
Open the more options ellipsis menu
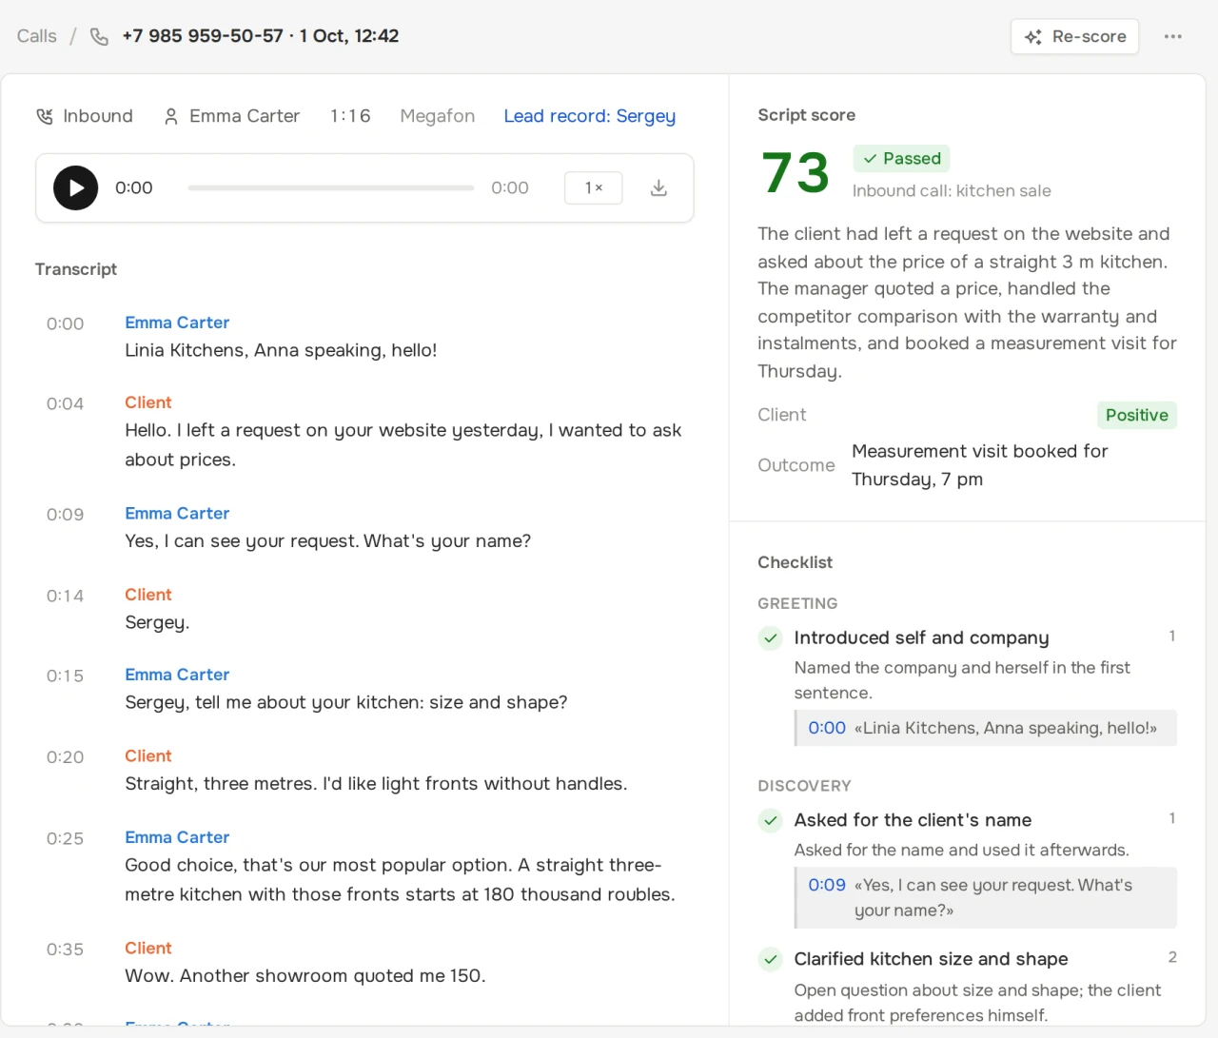click(x=1173, y=36)
